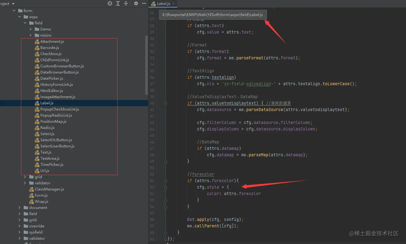Hide the Project panel with the minus icon

coord(144,3)
